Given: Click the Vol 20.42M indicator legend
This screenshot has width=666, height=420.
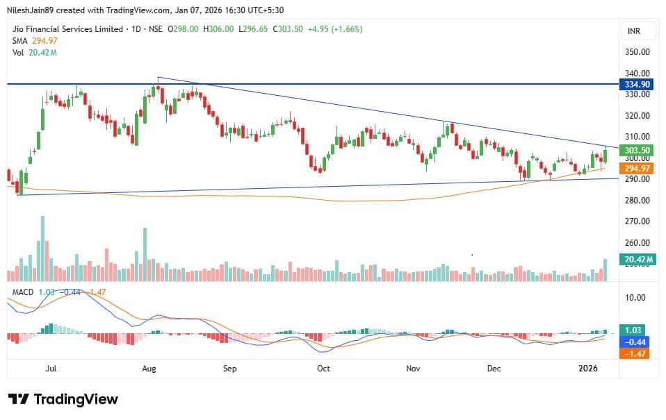Looking at the screenshot, I should (34, 53).
